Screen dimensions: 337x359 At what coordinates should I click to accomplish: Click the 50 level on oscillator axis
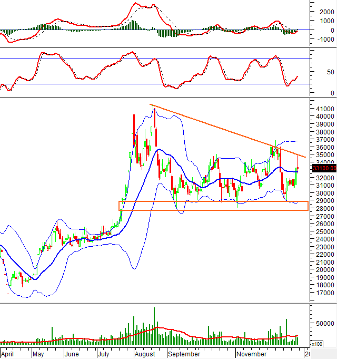316,72
